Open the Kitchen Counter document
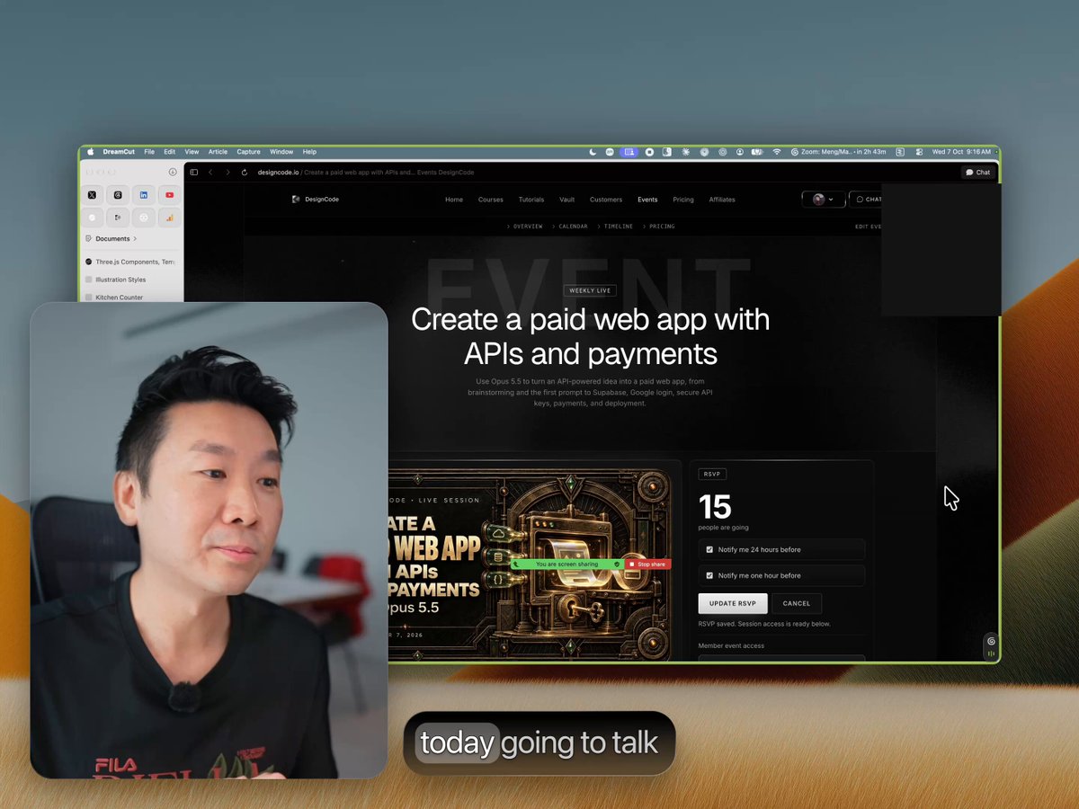 (114, 298)
